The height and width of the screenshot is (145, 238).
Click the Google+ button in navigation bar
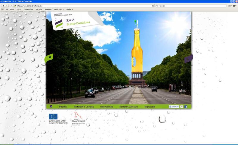tap(181, 106)
